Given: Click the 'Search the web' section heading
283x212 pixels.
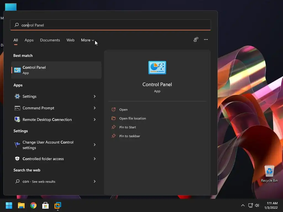Looking at the screenshot, I should pos(27,170).
